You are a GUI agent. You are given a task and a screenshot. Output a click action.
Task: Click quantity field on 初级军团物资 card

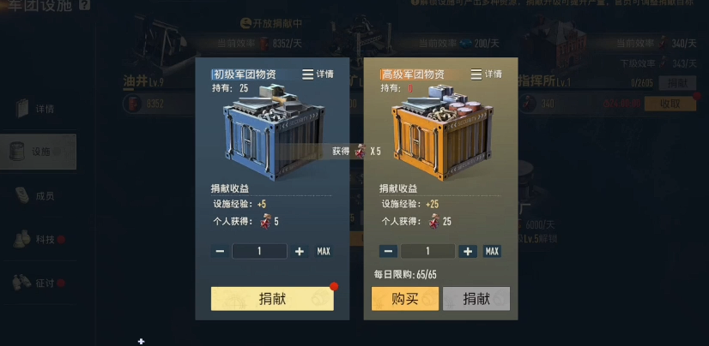click(259, 251)
